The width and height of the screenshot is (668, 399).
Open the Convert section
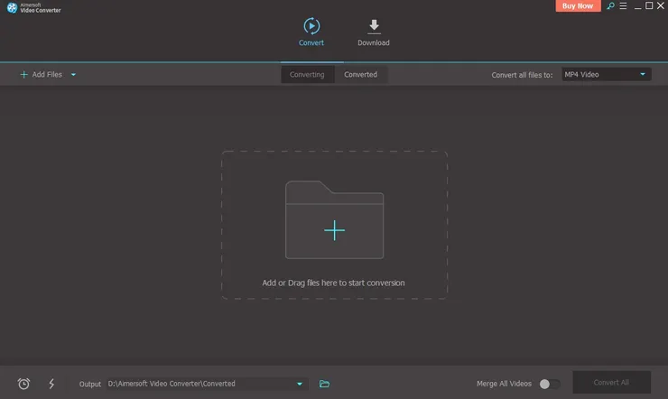click(x=311, y=32)
